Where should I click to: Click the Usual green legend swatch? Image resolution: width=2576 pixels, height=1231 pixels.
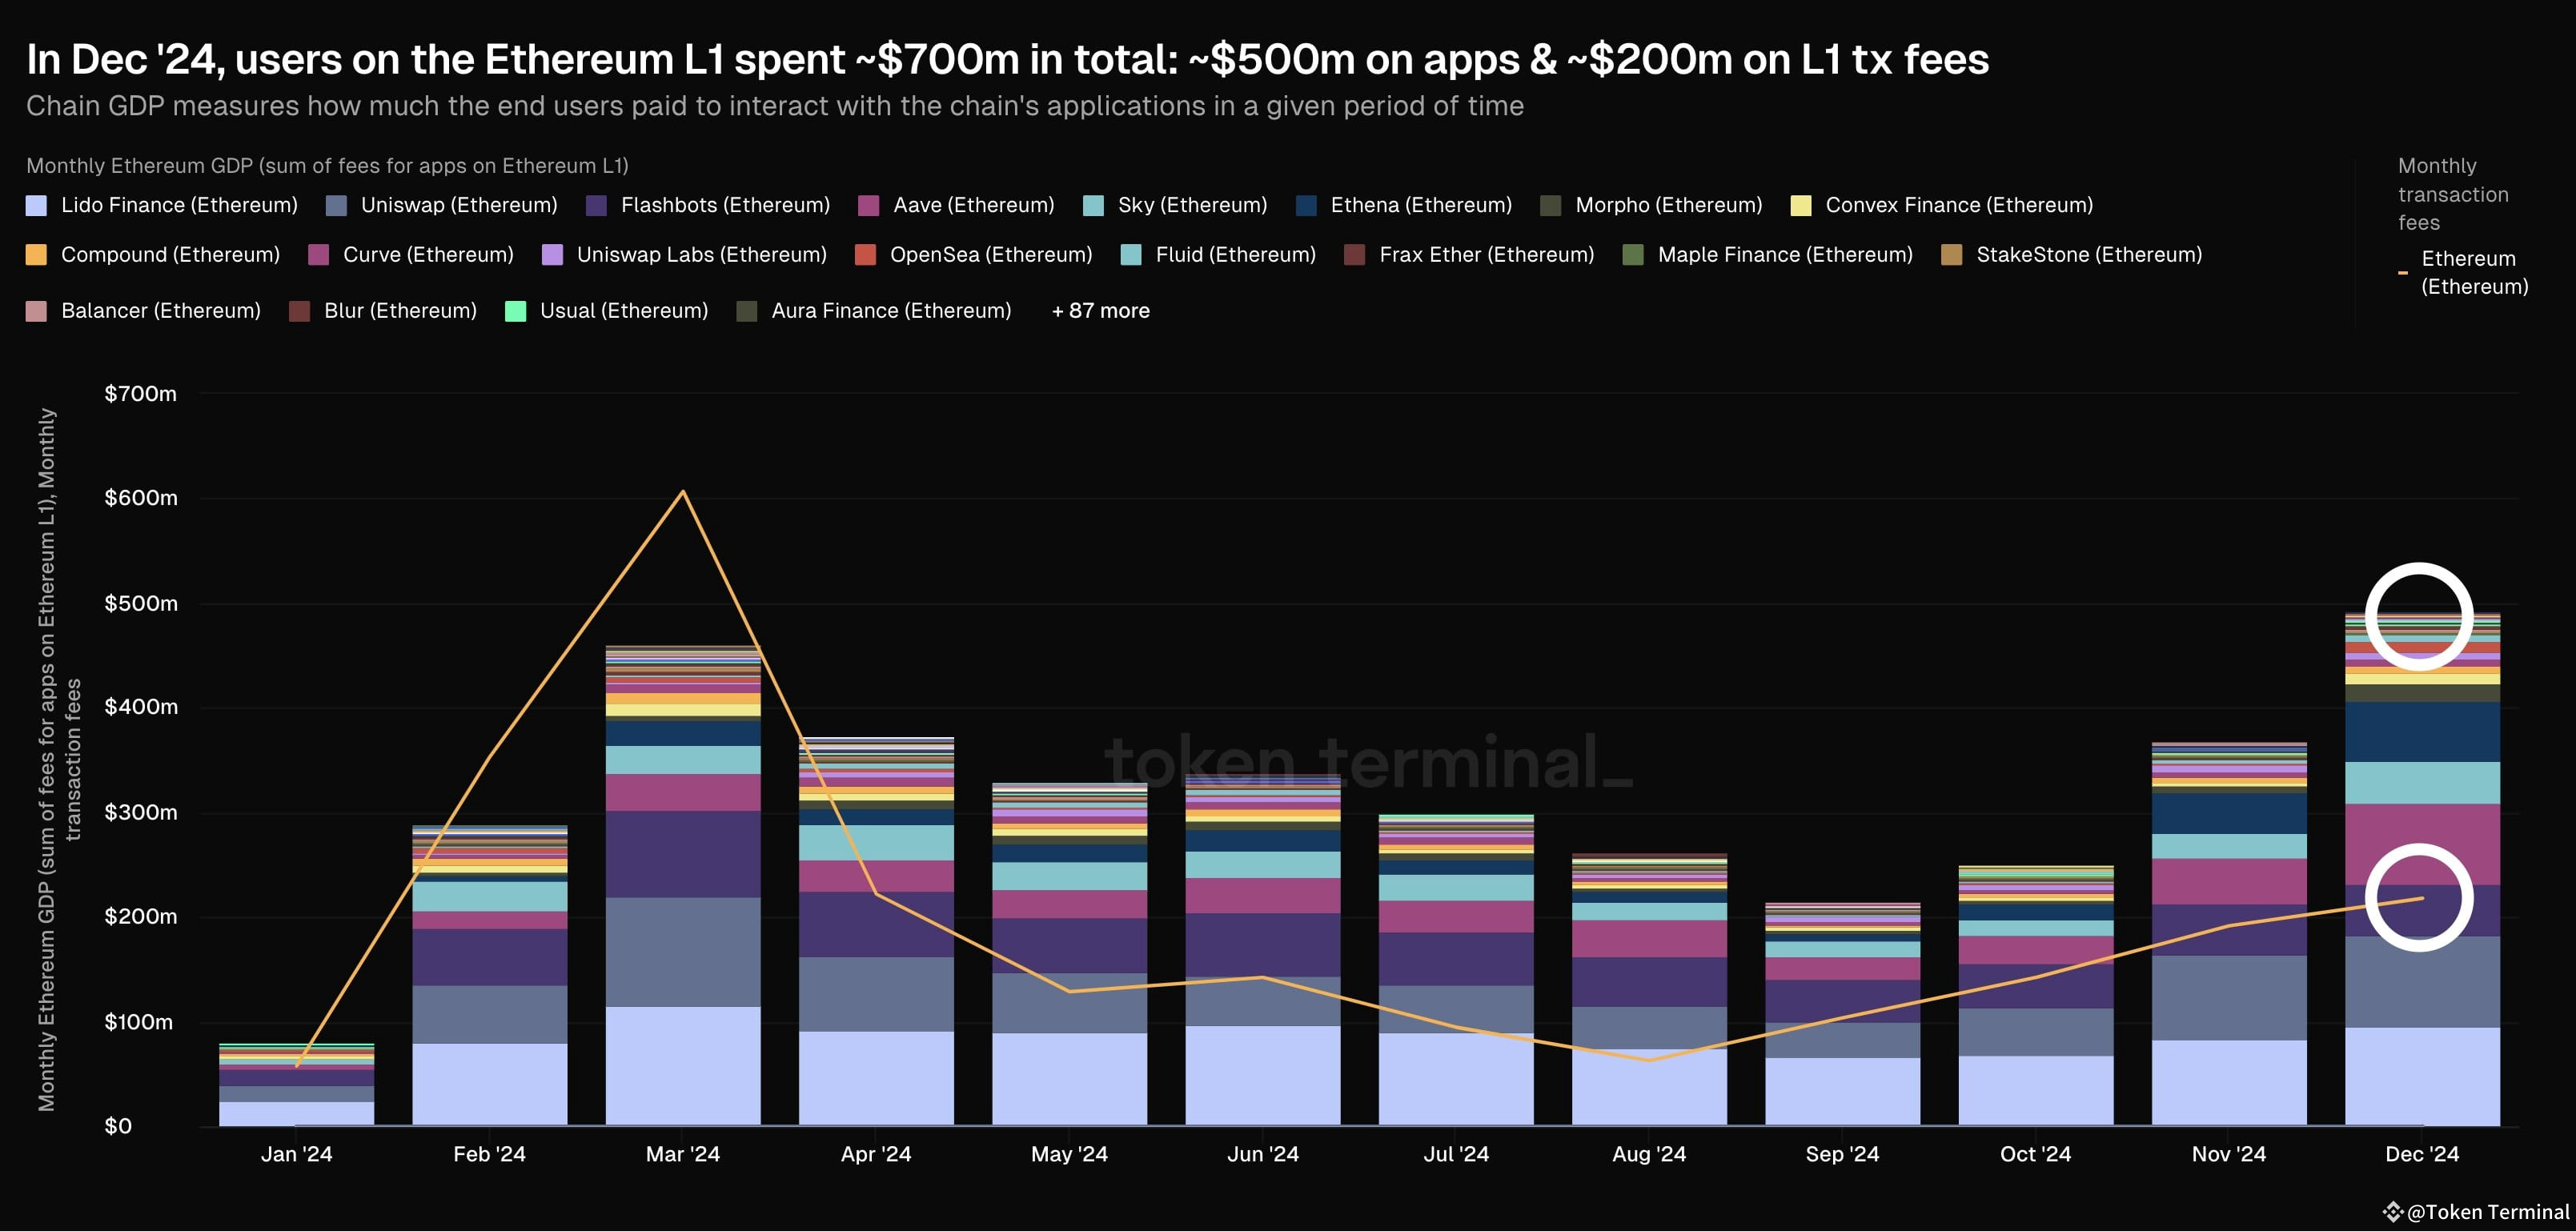pos(516,311)
